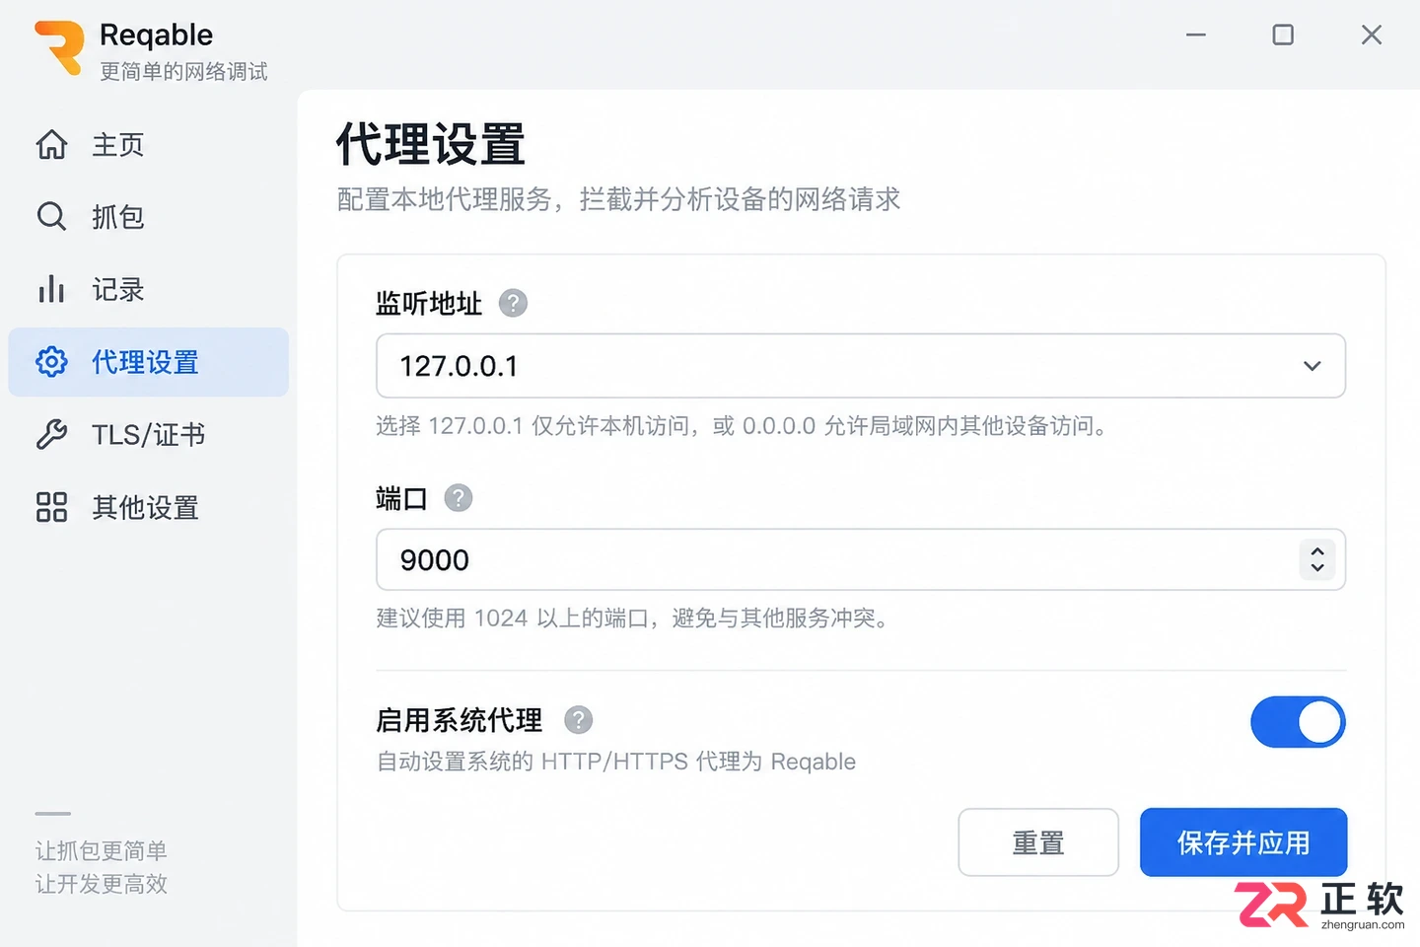Open 抓包 in the sidebar

click(x=148, y=216)
